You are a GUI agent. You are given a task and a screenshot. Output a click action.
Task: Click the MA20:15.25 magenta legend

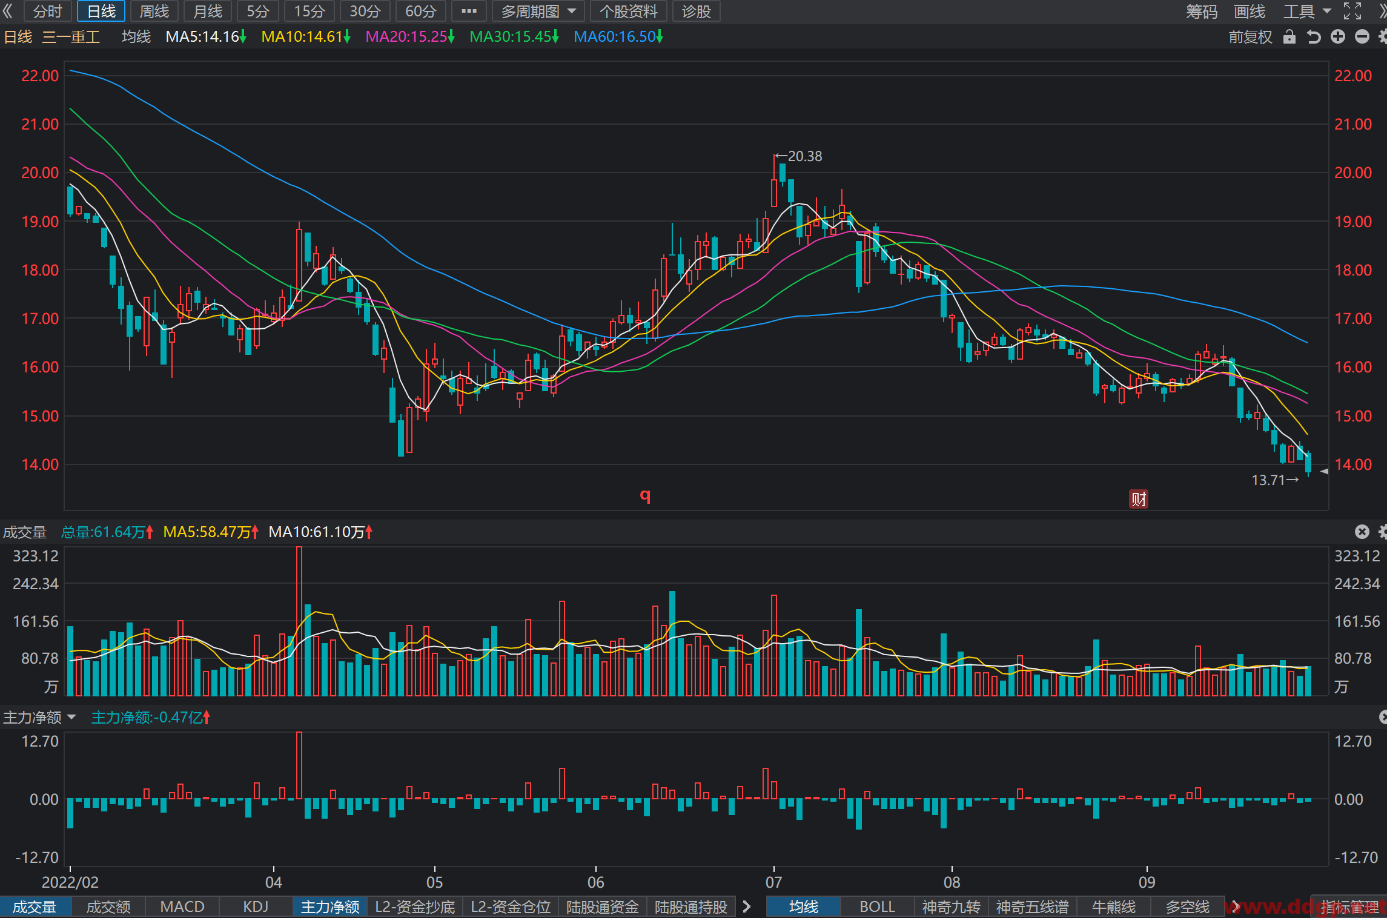(410, 37)
